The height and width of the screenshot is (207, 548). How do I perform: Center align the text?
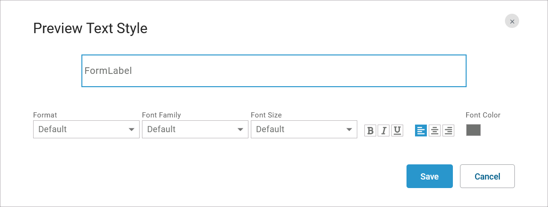pos(434,130)
